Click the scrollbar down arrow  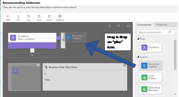tap(175, 94)
